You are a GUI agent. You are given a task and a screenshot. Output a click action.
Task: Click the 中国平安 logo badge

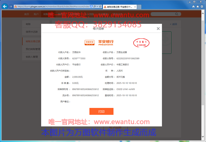pos(89,43)
